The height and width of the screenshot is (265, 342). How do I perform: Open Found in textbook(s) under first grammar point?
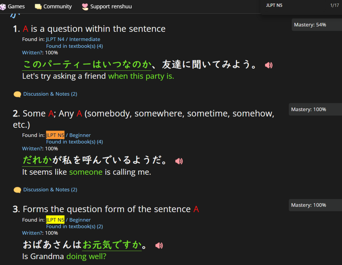pyautogui.click(x=74, y=46)
